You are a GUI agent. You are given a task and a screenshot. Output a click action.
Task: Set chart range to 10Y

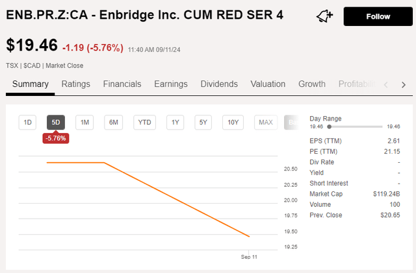pos(232,122)
